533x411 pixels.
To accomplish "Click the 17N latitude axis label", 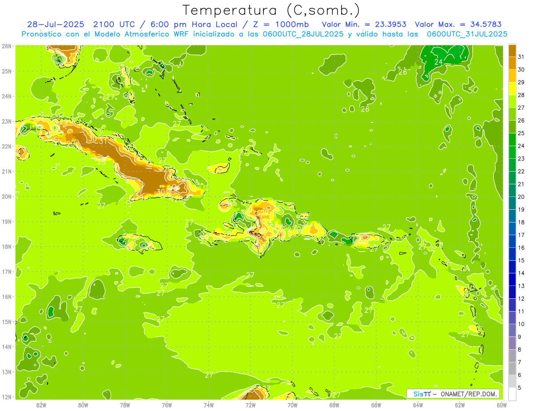I will 6,271.
